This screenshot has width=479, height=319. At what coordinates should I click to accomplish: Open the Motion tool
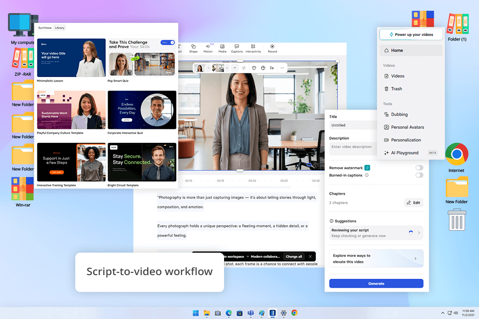pos(208,48)
